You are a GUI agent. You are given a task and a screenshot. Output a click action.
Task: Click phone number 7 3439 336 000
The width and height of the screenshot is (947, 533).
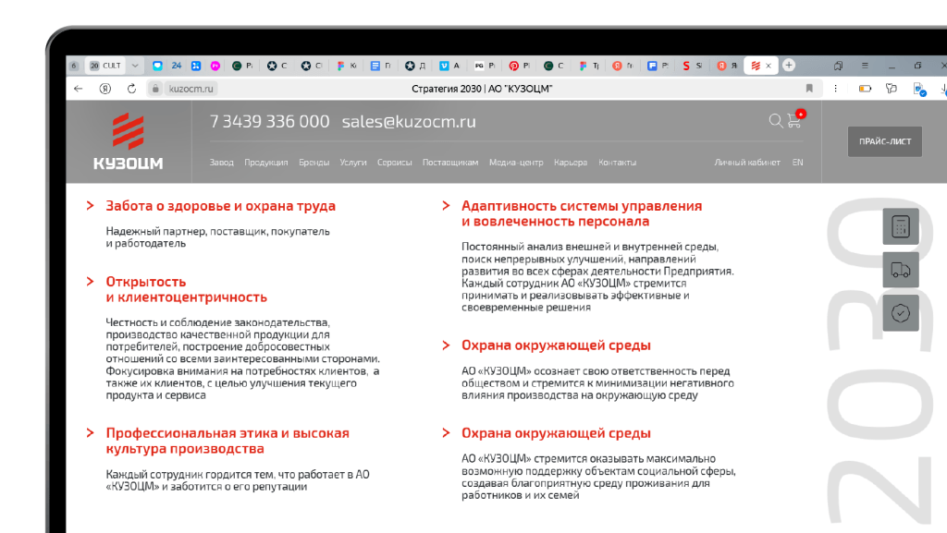269,121
